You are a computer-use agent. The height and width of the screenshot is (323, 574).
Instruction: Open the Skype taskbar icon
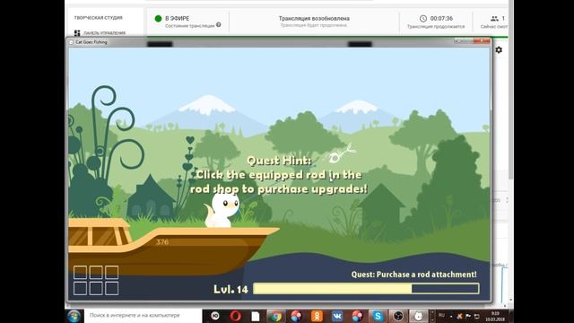point(378,316)
